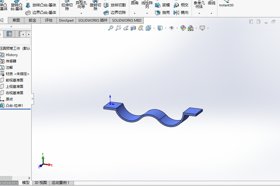
Task: Switch to 草图 tab
Action: [16, 20]
